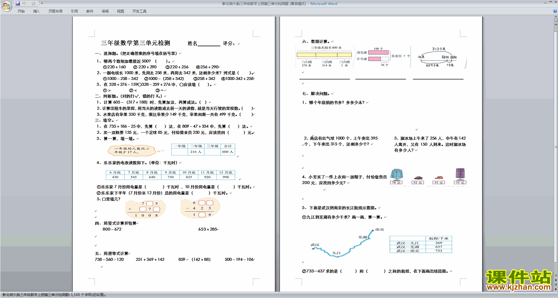Image resolution: width=558 pixels, height=298 pixels.
Task: Click the 武汉—芜湖 637 row in table
Action: point(421,247)
